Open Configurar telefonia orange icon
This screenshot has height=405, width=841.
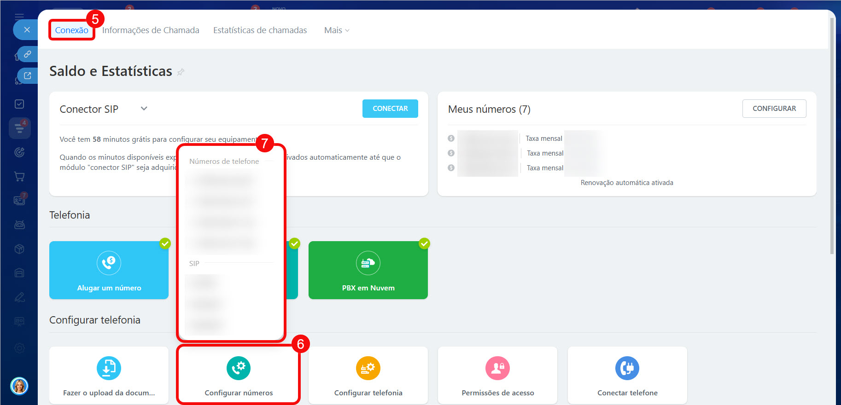coord(368,368)
